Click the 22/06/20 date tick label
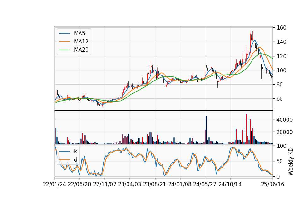The width and height of the screenshot is (303, 217). pos(80,184)
